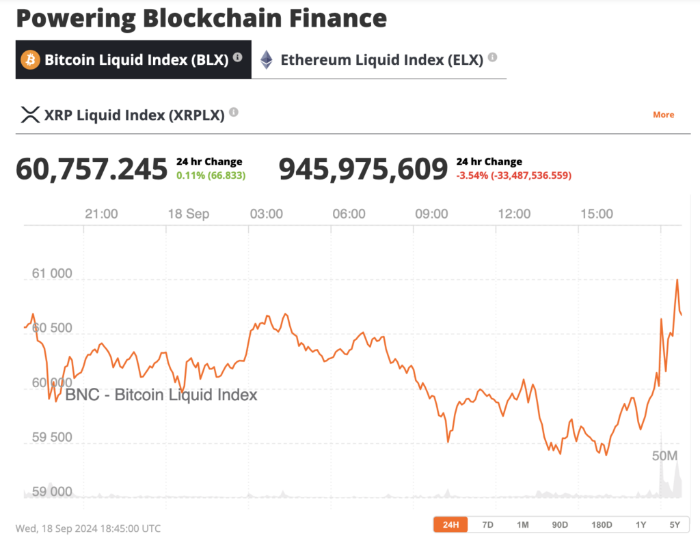Choose the 180D chart timeframe
The image size is (700, 549).
602,524
